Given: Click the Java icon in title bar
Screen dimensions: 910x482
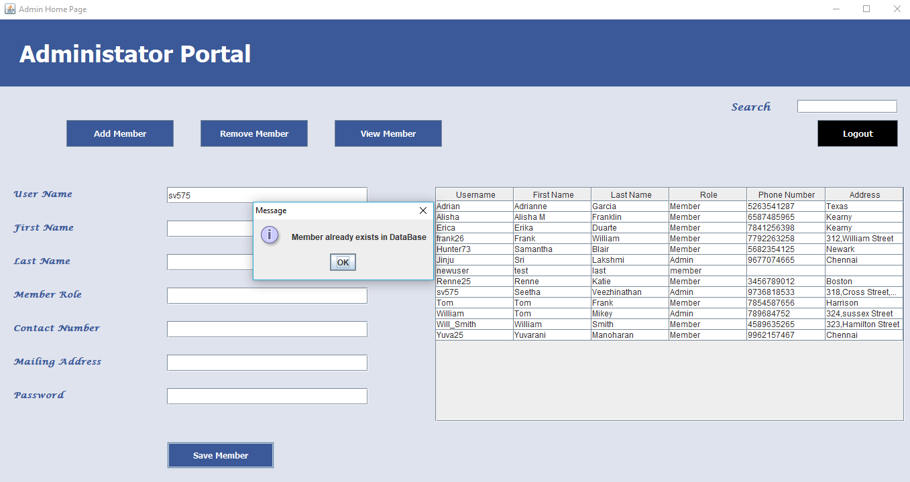Looking at the screenshot, I should (x=9, y=9).
